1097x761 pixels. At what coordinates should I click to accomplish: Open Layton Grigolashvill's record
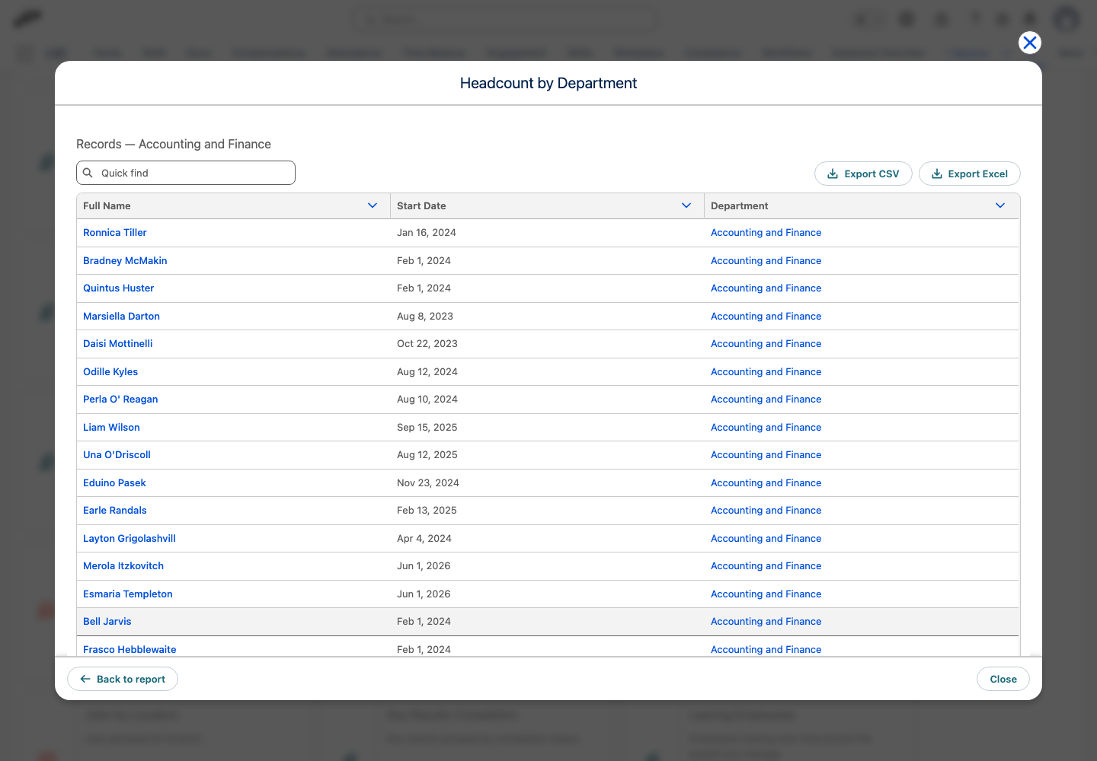click(x=130, y=538)
